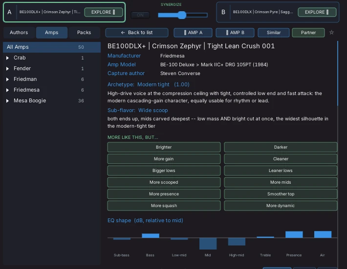The width and height of the screenshot is (347, 269).
Task: Click the Leaner lows button
Action: click(x=281, y=171)
